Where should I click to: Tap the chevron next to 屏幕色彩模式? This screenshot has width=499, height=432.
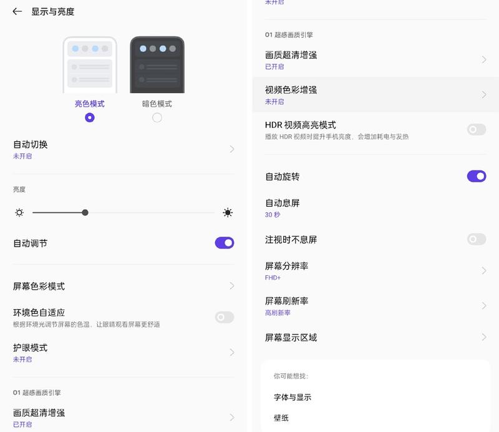(232, 286)
